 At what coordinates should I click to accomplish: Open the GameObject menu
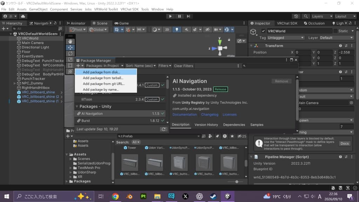pyautogui.click(x=38, y=9)
